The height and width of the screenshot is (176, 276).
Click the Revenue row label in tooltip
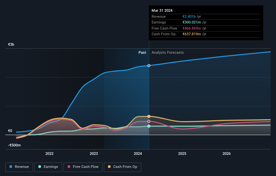click(159, 16)
